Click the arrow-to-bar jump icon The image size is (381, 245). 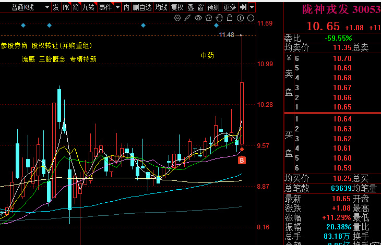[243, 7]
